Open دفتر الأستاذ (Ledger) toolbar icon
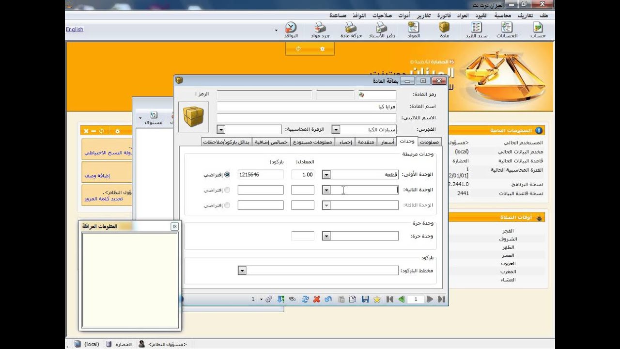620x349 pixels. pyautogui.click(x=382, y=30)
